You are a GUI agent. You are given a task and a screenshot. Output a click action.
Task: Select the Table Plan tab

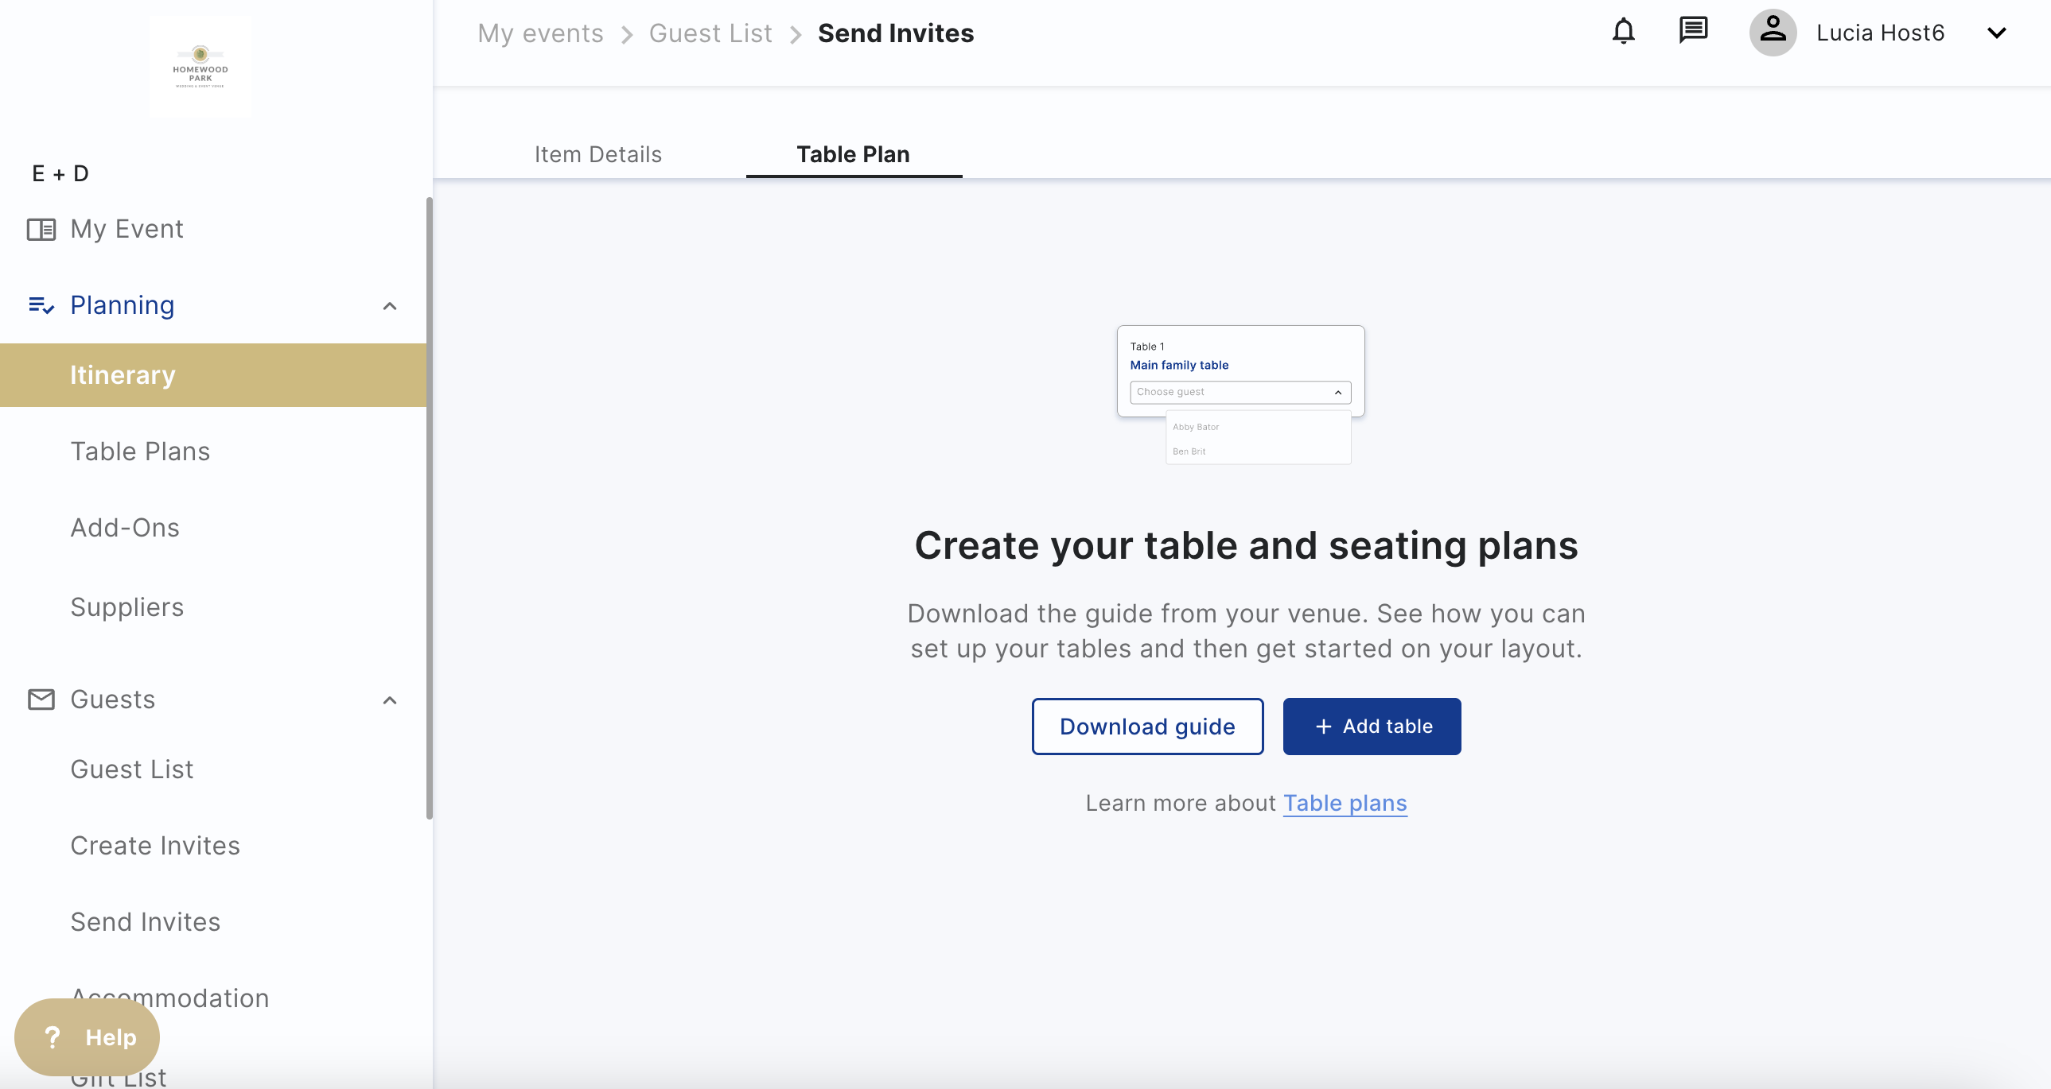853,154
